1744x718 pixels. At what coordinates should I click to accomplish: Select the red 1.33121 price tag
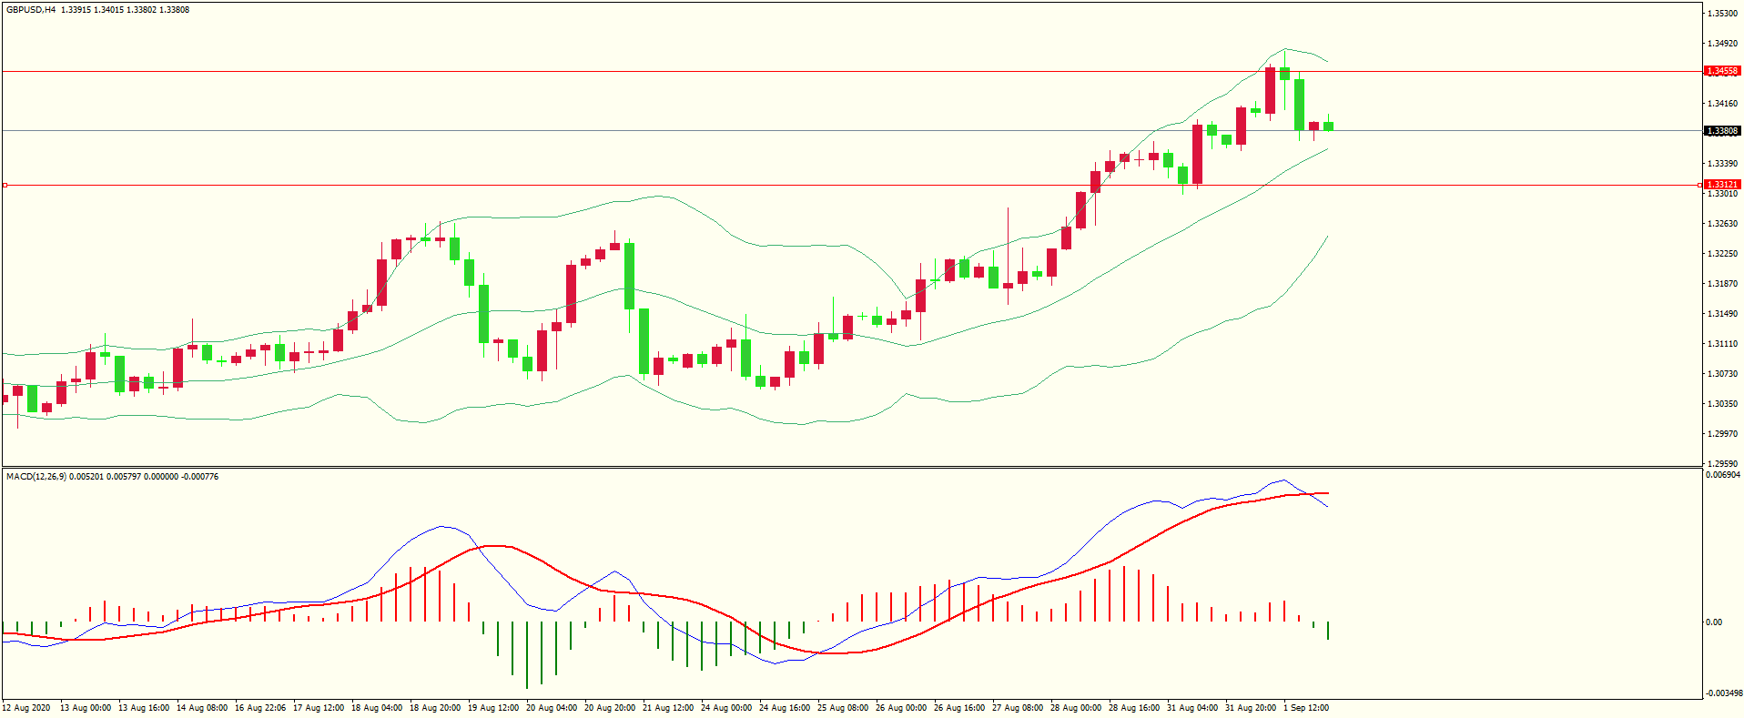(x=1722, y=185)
